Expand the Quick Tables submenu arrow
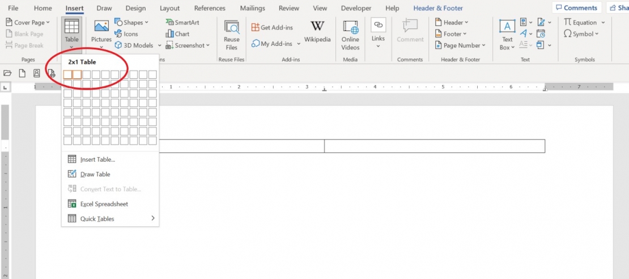Viewport: 629px width, 279px height. [153, 218]
